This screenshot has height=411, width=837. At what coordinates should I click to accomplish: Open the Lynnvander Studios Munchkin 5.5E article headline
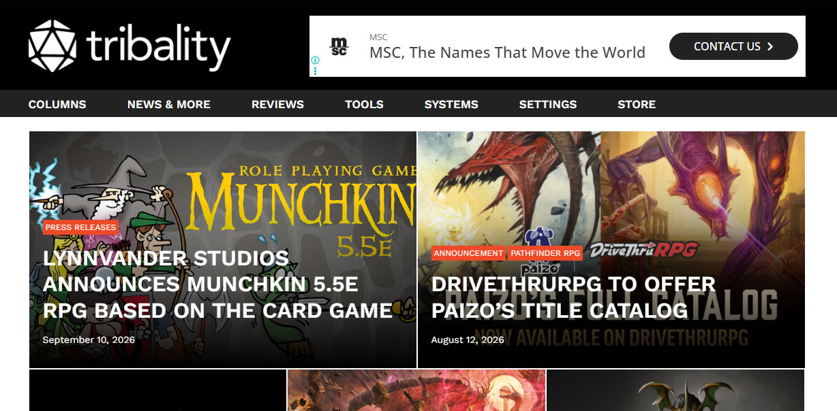217,284
